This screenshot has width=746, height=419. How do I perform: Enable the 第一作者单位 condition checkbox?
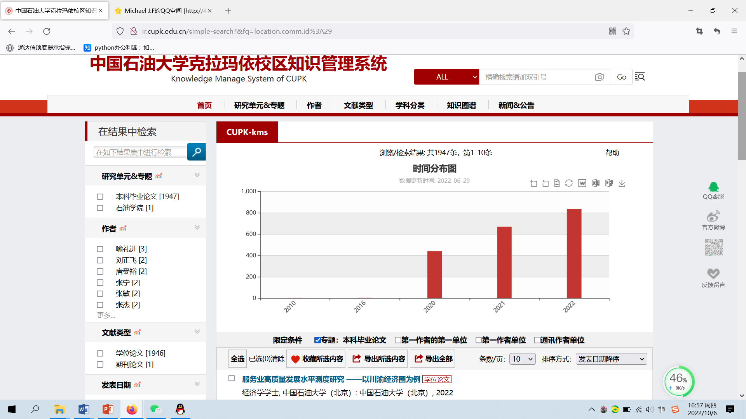[x=479, y=340]
